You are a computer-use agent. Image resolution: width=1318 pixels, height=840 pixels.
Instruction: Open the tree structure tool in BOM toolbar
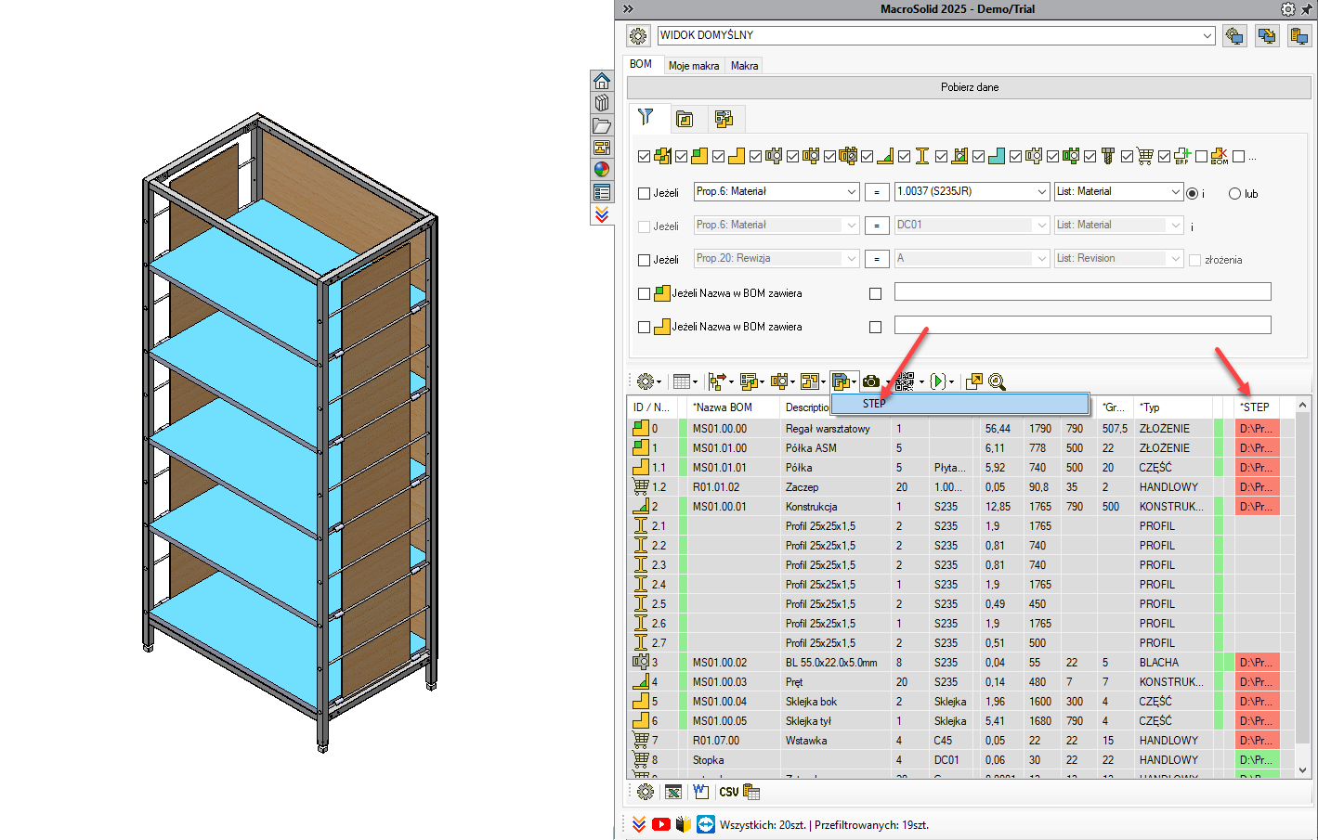[x=721, y=381]
